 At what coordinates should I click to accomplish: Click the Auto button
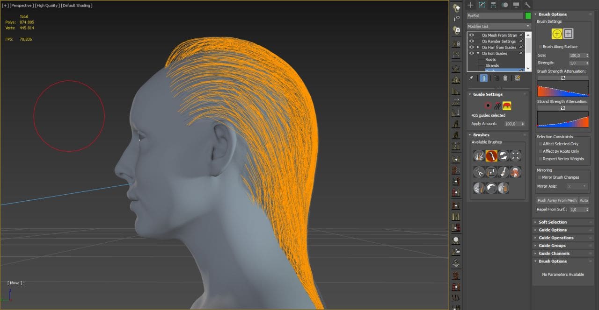click(x=584, y=200)
